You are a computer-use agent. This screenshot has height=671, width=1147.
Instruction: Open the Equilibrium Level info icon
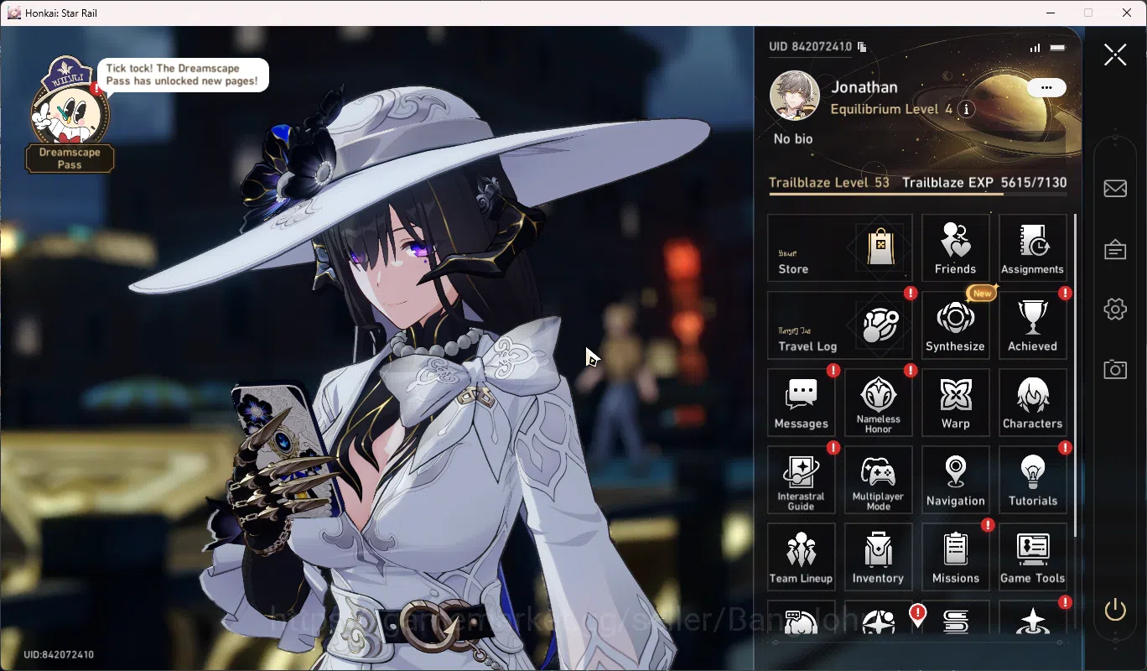tap(967, 109)
